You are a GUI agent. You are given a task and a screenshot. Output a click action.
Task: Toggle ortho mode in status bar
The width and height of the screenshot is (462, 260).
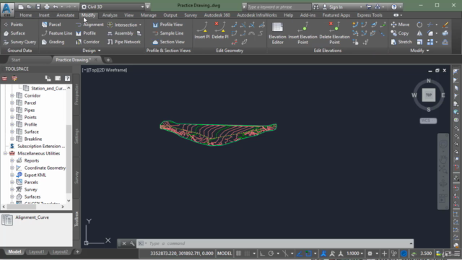[x=262, y=253]
